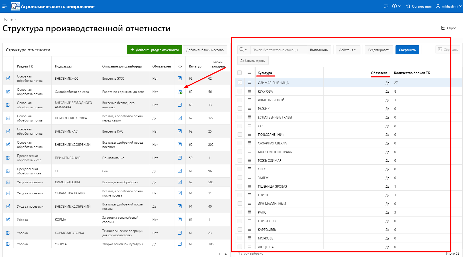Open row actions menu for СОЯ

[249, 126]
